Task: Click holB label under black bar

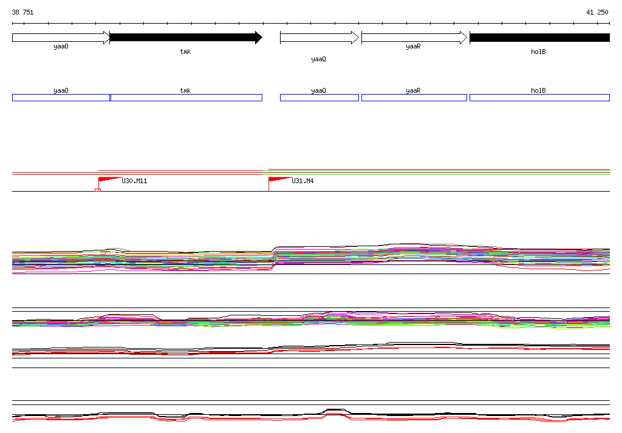Action: pyautogui.click(x=538, y=52)
